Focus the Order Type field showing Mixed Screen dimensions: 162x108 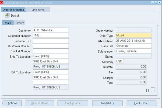click(134, 35)
